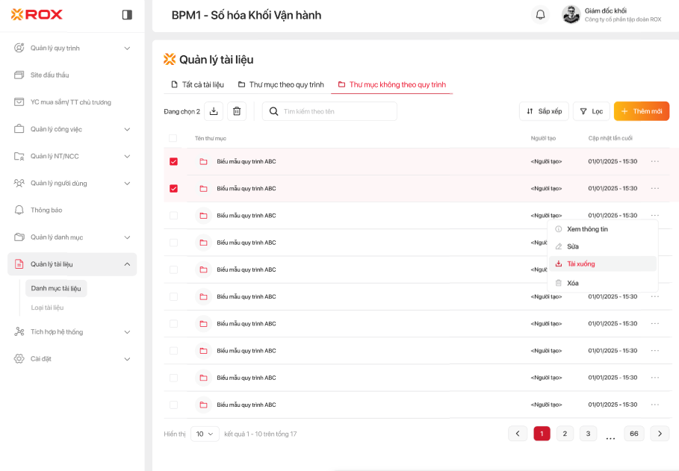Screen dimensions: 679x471
Task: Check the third row's checkbox
Action: click(x=173, y=216)
